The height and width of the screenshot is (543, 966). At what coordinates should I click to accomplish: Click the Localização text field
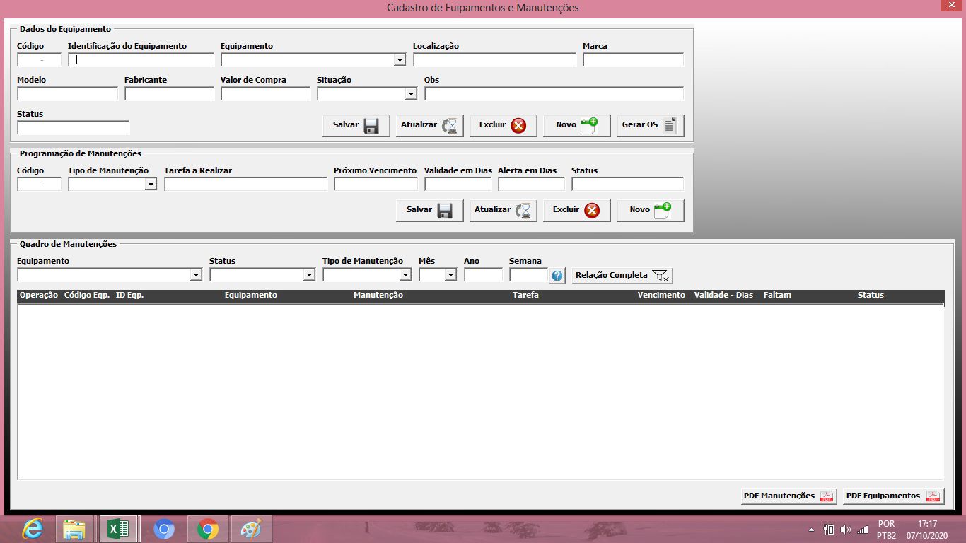click(494, 60)
